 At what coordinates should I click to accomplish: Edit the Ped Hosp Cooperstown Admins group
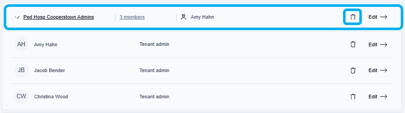(378, 17)
